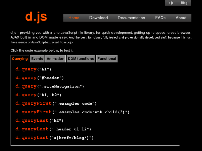Open the FAQs page

point(160,18)
